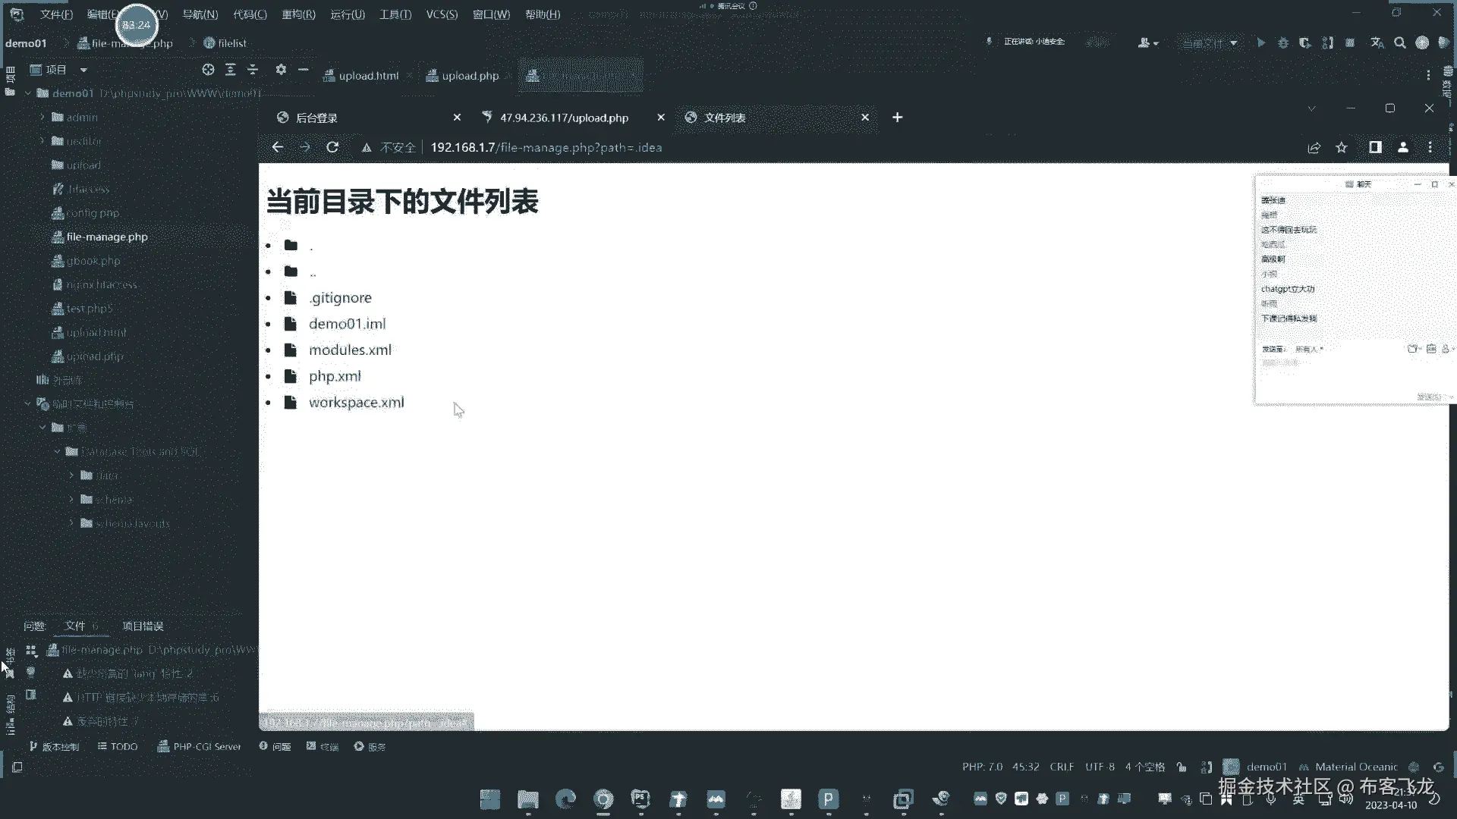
Task: Open Edge browser from taskbar
Action: tap(565, 799)
